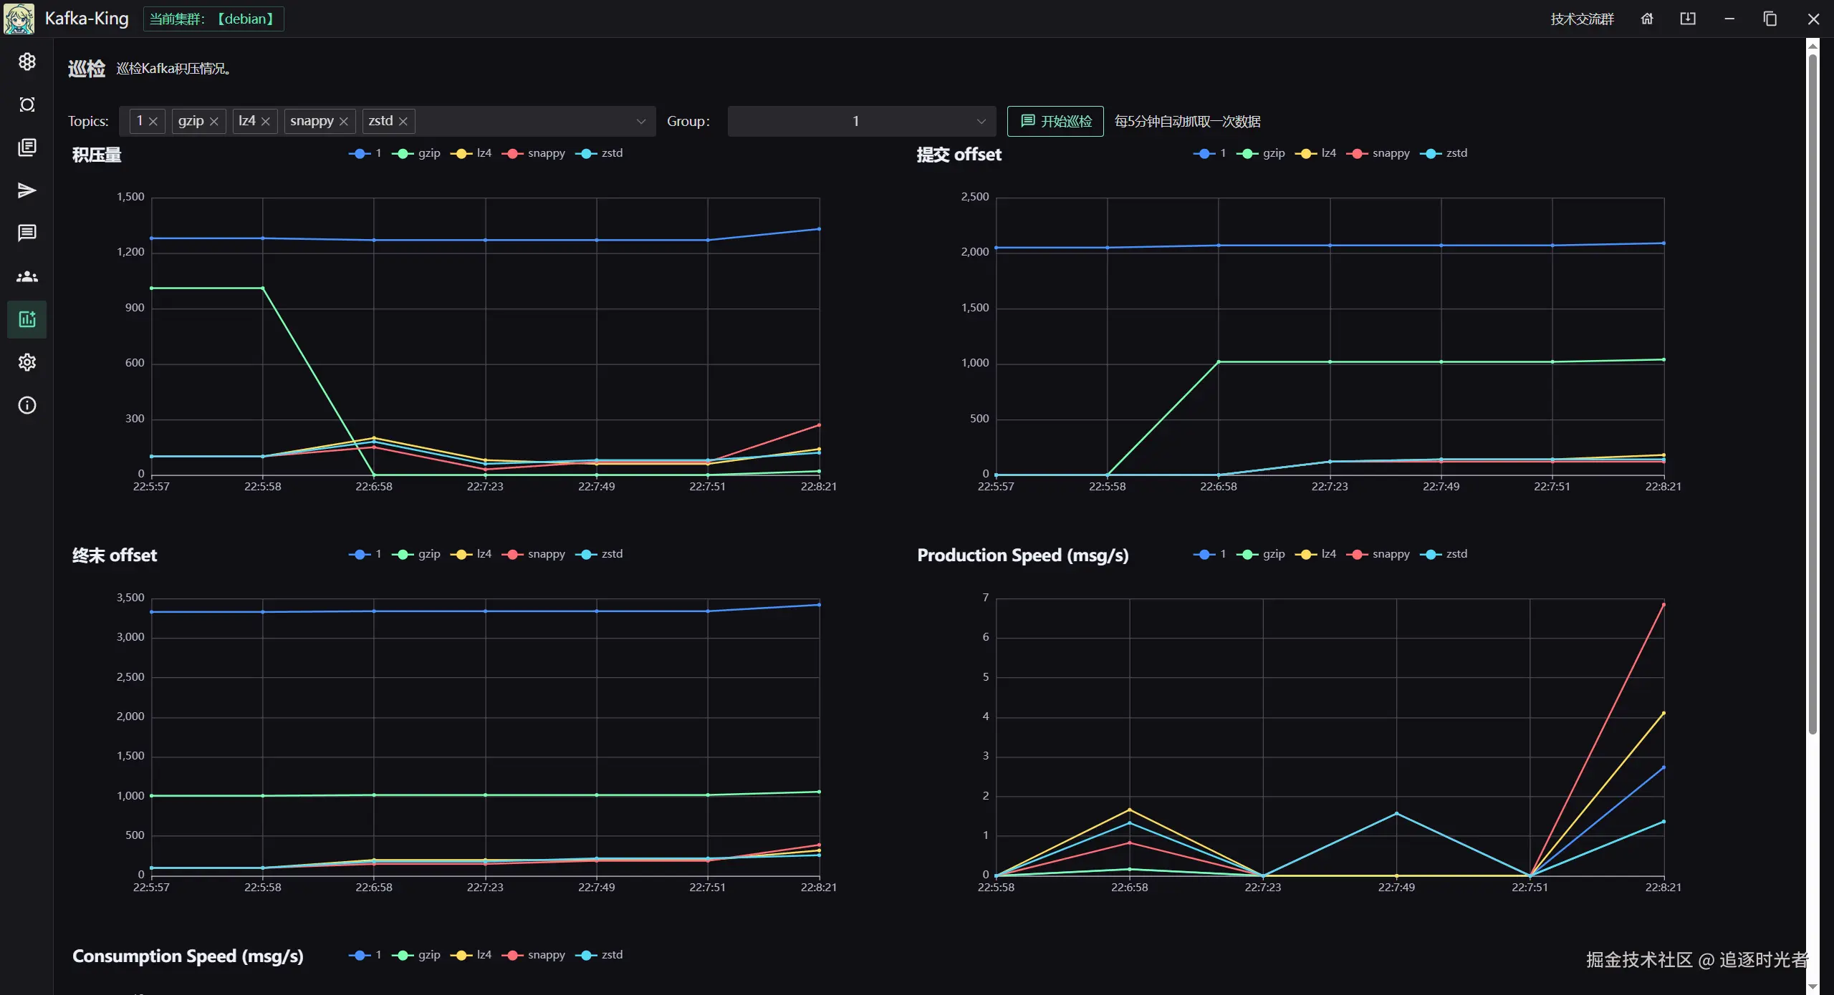
Task: Remove the lz4 topic tag
Action: click(x=266, y=121)
